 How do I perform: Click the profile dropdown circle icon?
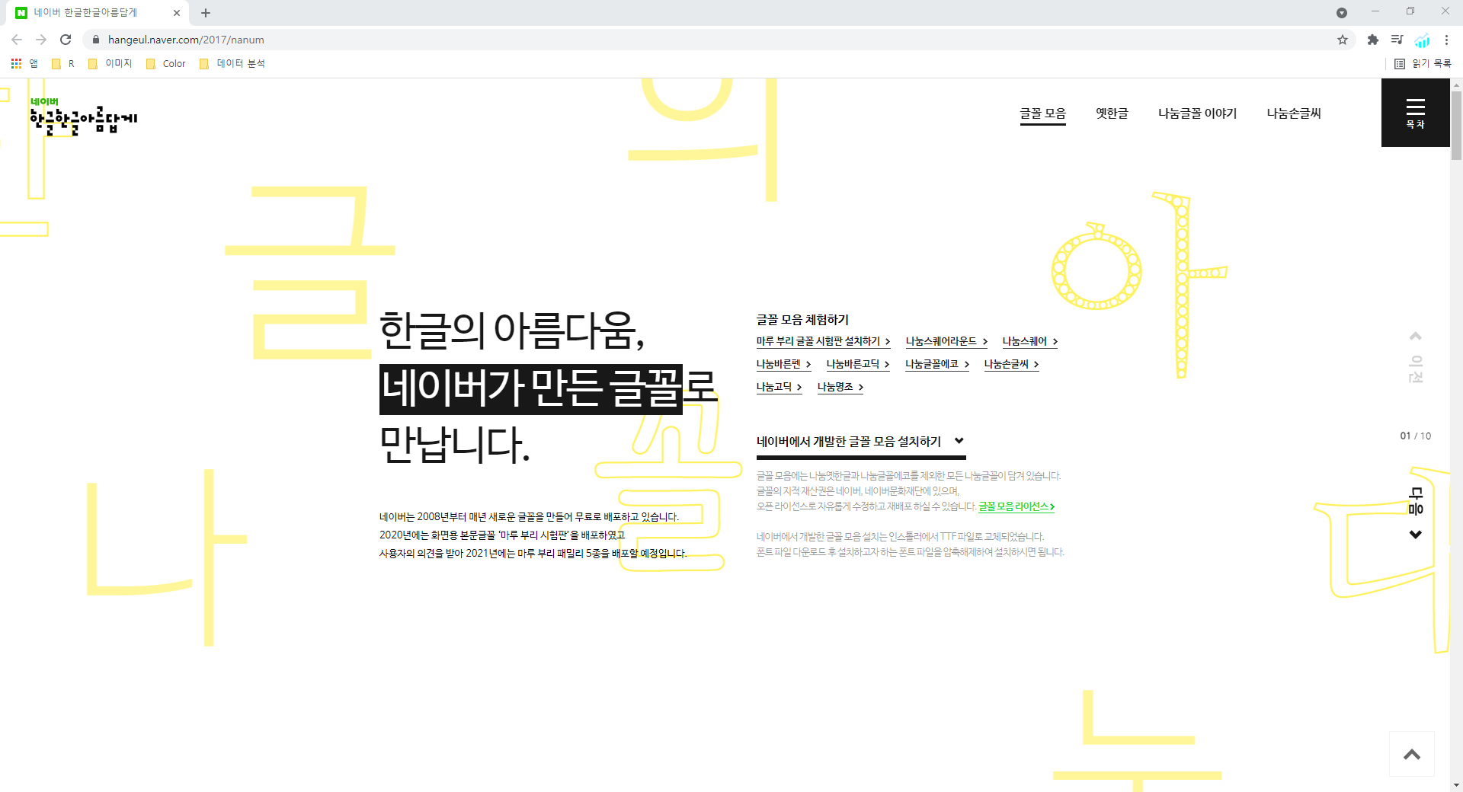point(1342,13)
